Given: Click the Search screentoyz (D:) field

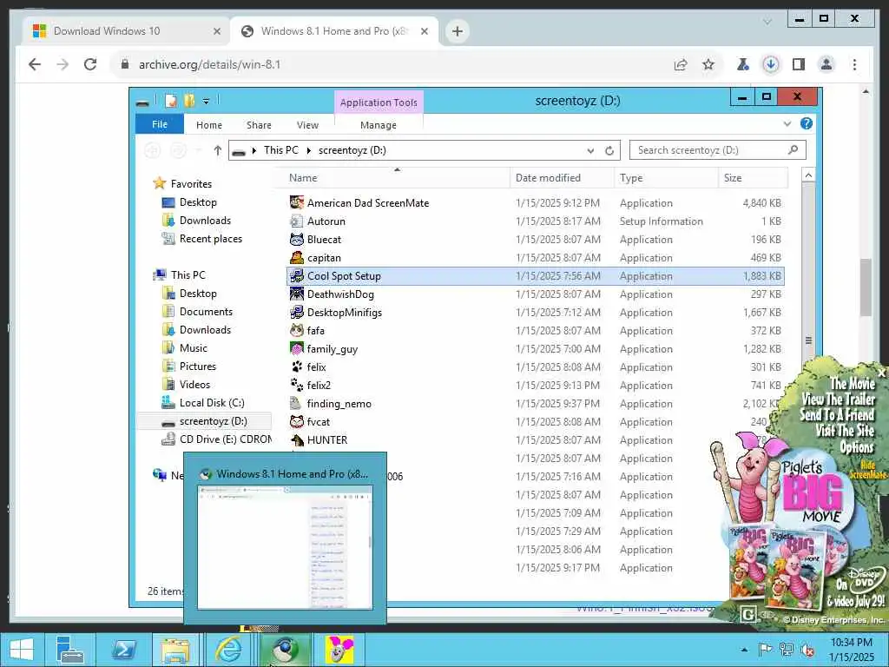Looking at the screenshot, I should 717,150.
